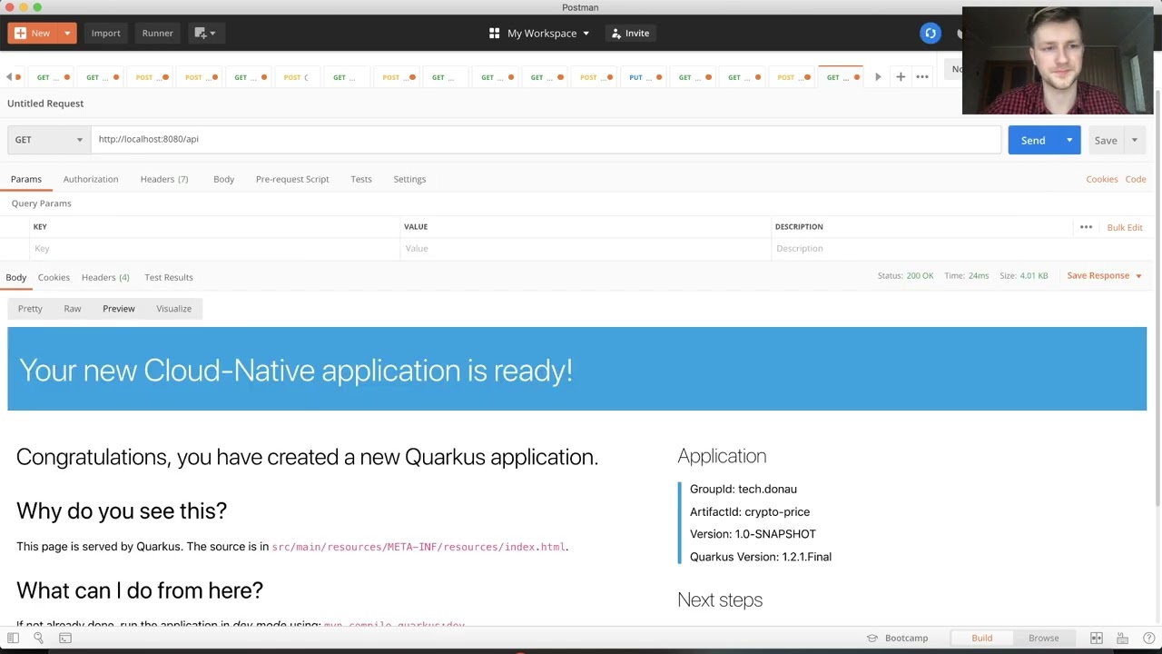Switch to the PUT request tab
The image size is (1162, 654).
tap(645, 77)
